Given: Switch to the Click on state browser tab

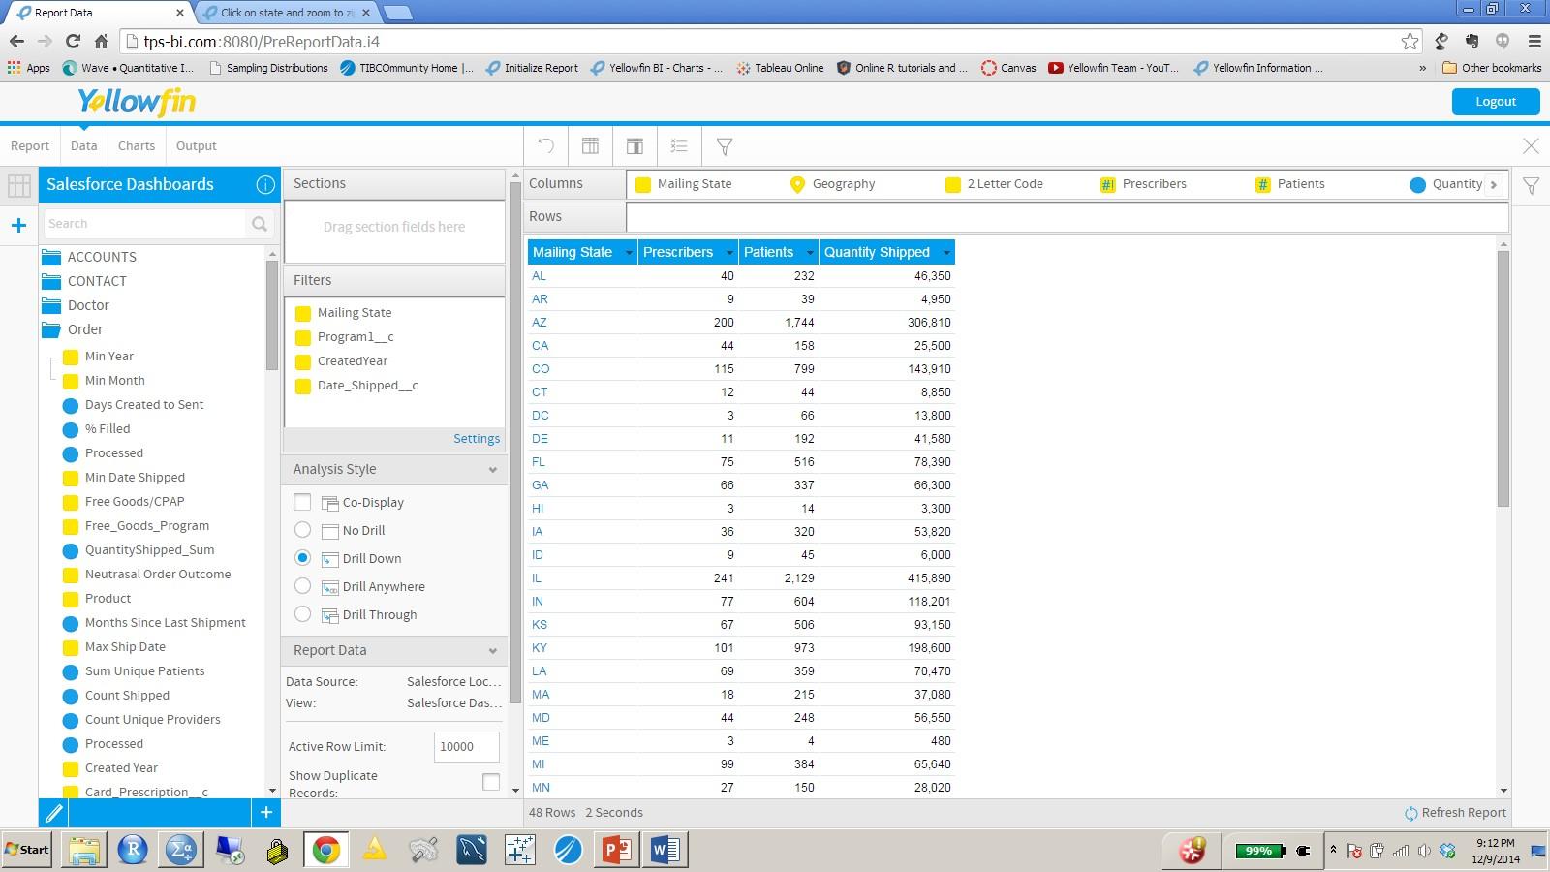Looking at the screenshot, I should [x=287, y=13].
